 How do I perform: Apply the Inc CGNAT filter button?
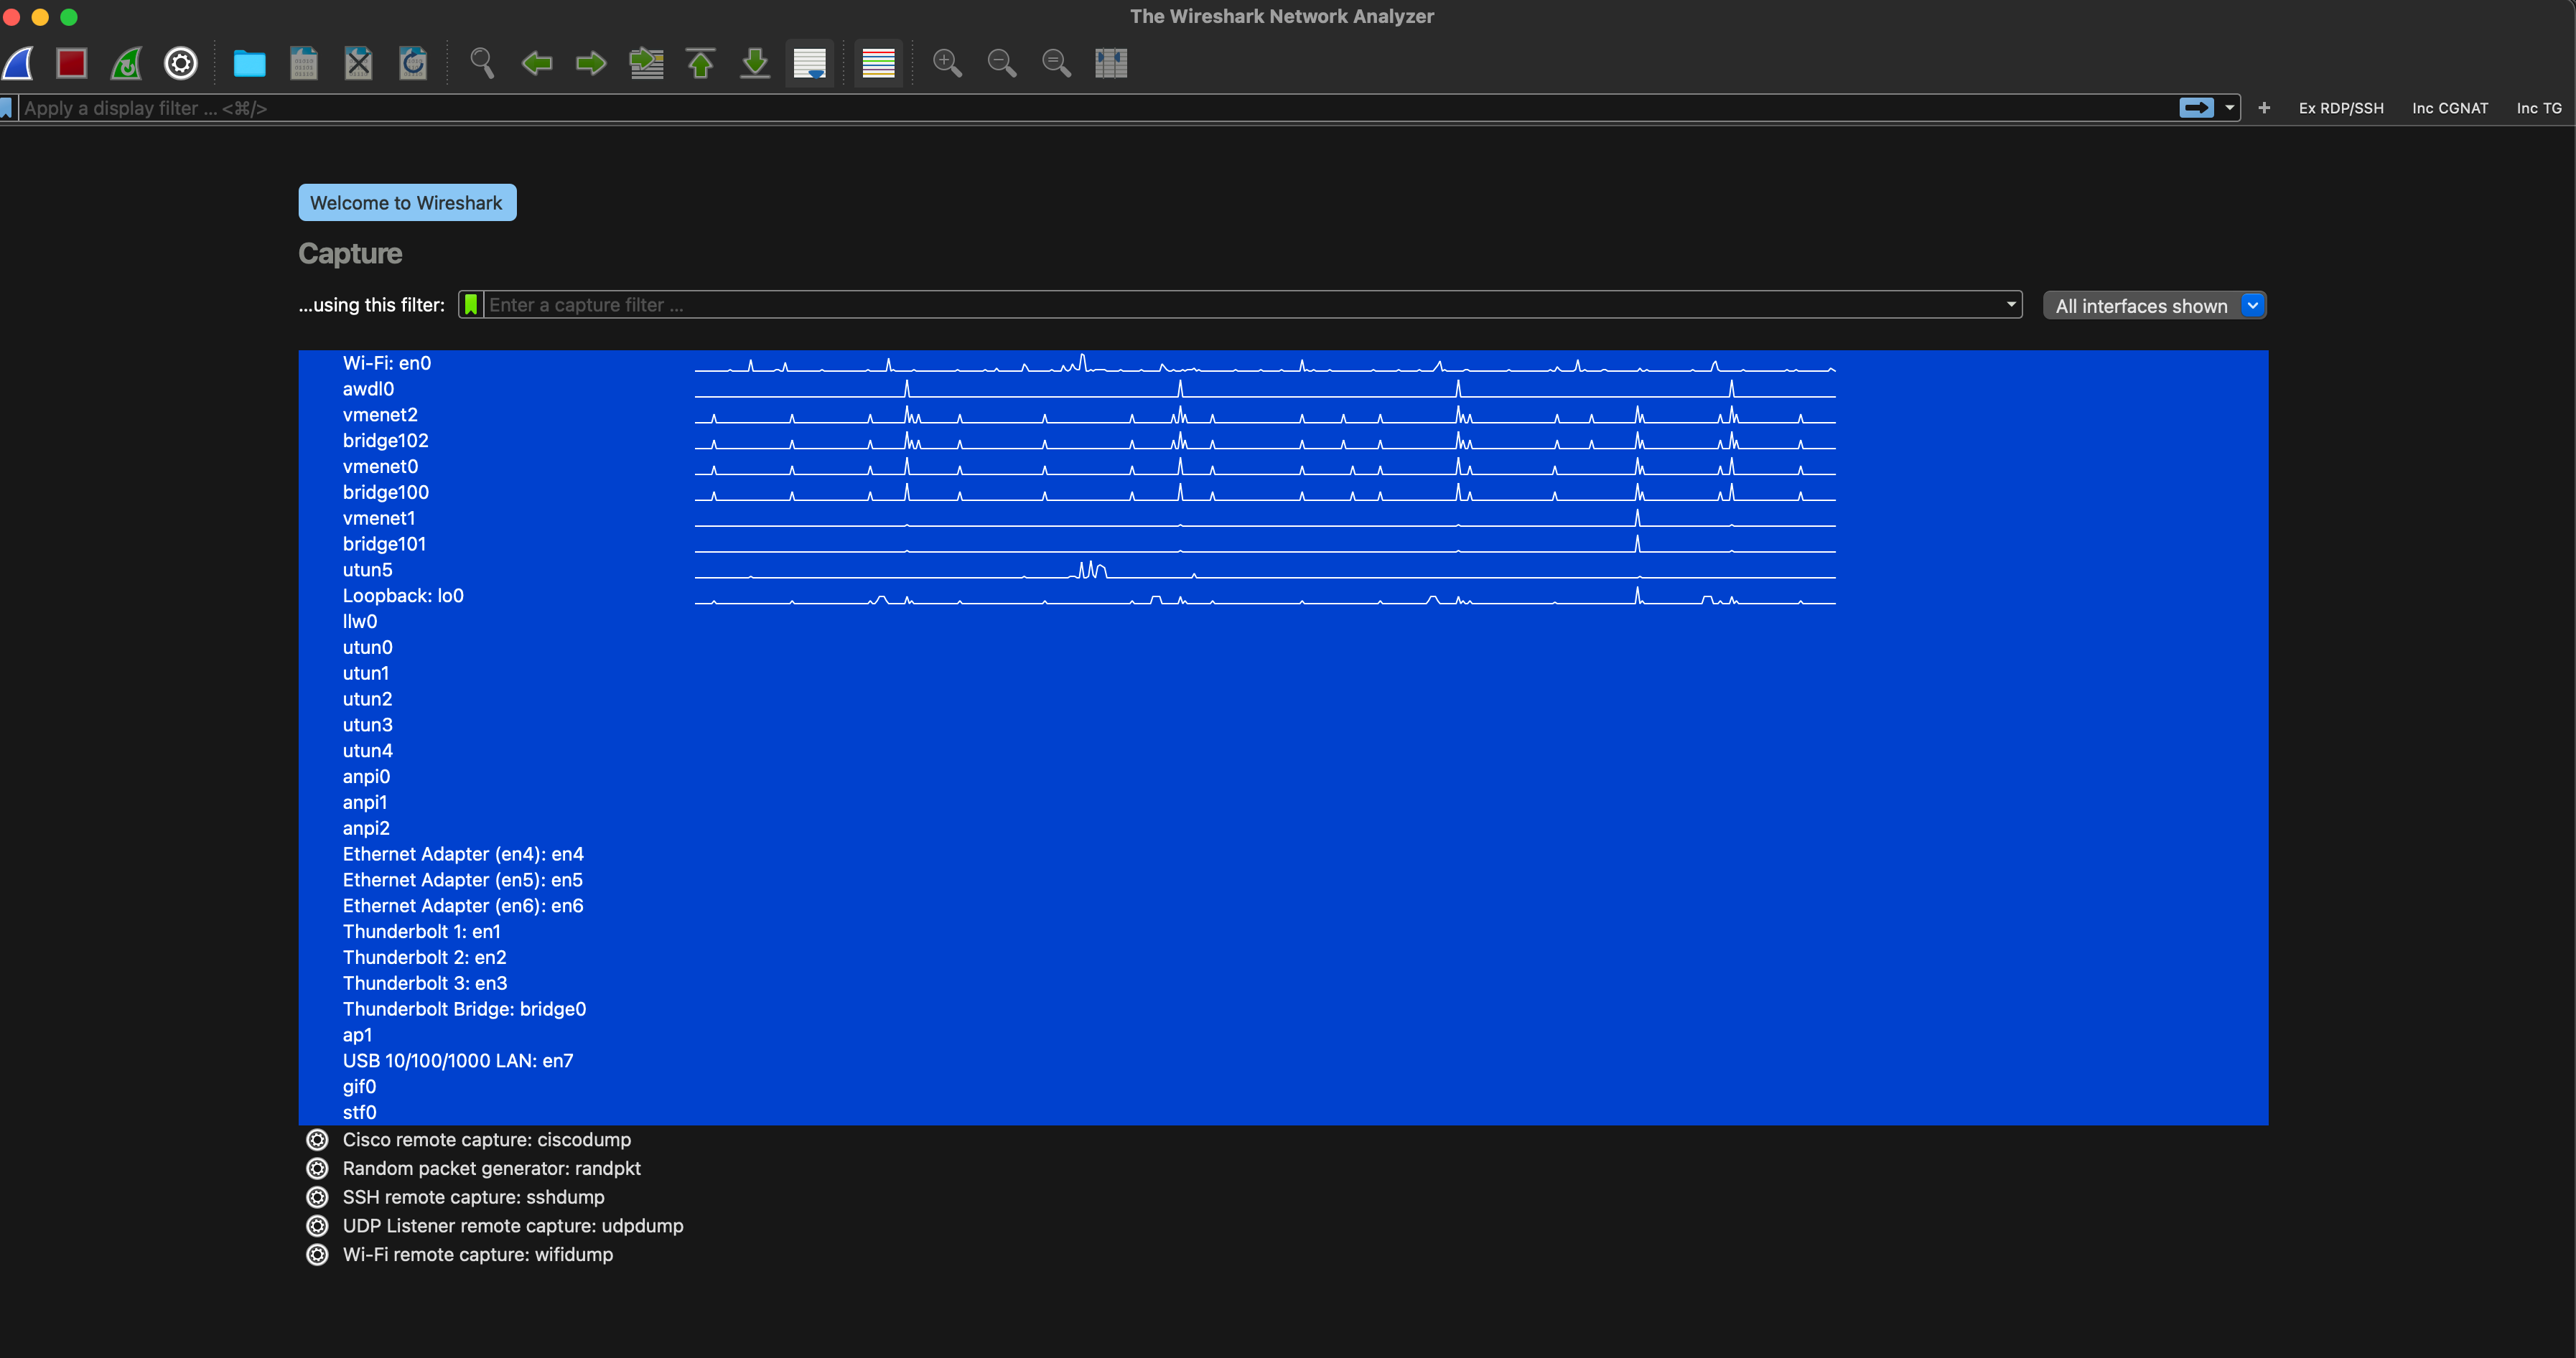[x=2450, y=108]
